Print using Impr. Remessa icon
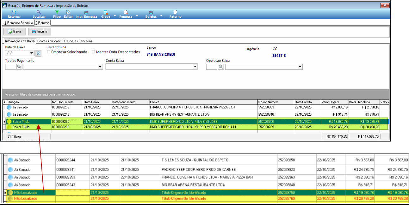The width and height of the screenshot is (409, 205). pos(86,12)
